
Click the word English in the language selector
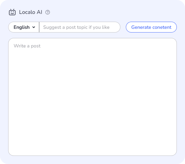(x=21, y=27)
